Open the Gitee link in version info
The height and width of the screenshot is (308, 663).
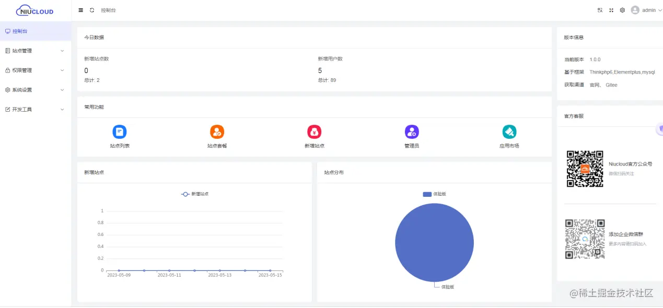pyautogui.click(x=611, y=85)
